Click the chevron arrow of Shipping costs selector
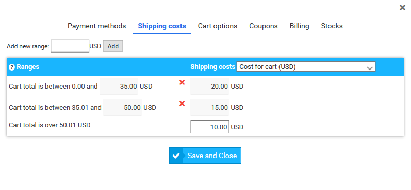 370,68
